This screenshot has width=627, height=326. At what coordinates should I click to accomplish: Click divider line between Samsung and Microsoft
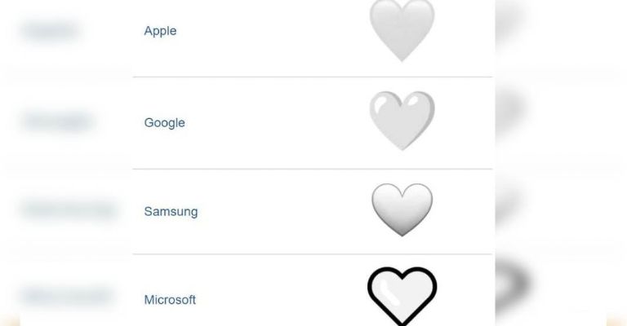tap(313, 254)
